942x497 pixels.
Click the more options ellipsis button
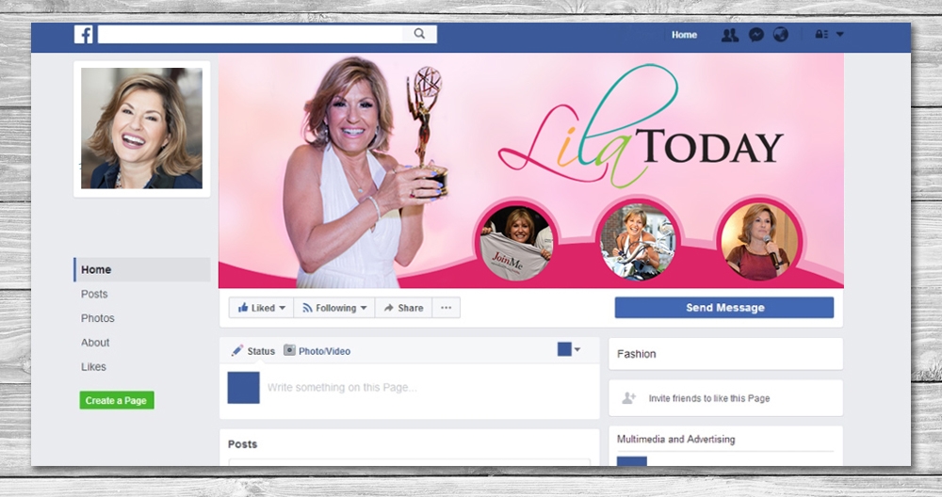click(x=446, y=308)
